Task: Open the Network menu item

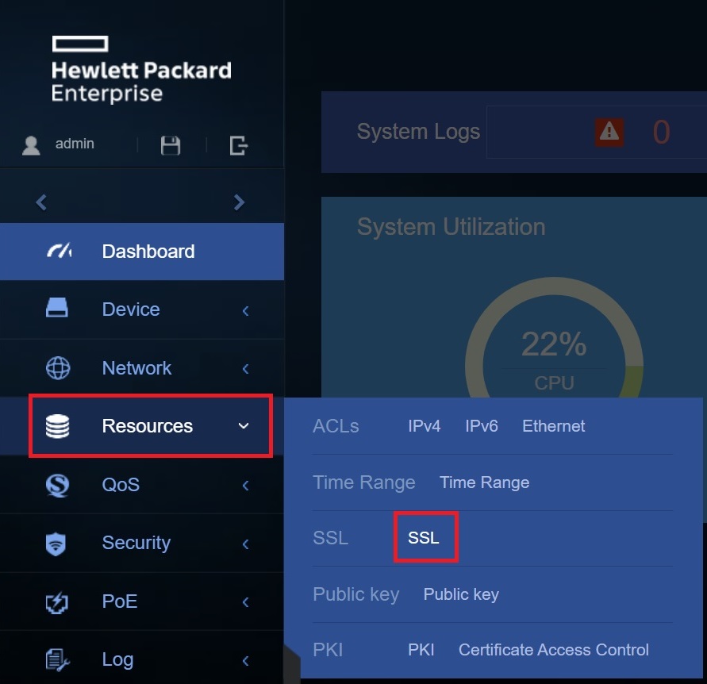Action: pyautogui.click(x=142, y=368)
